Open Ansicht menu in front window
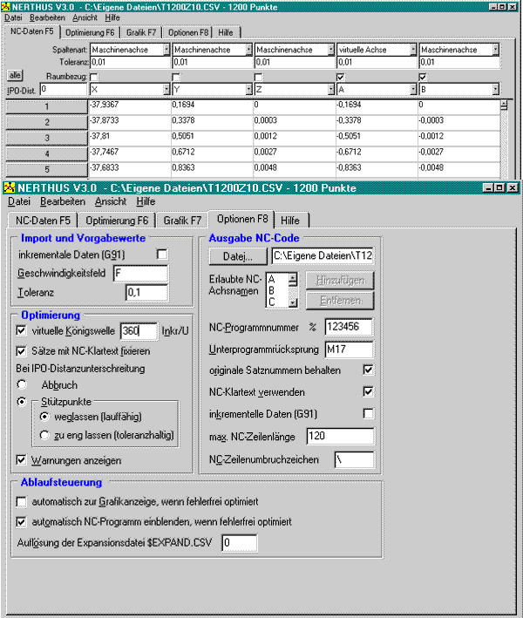 click(x=111, y=201)
